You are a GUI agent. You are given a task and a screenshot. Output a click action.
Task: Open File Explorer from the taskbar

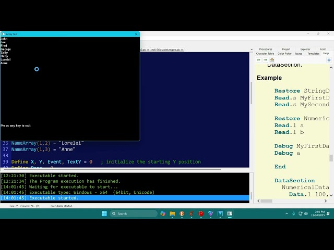[x=172, y=214]
